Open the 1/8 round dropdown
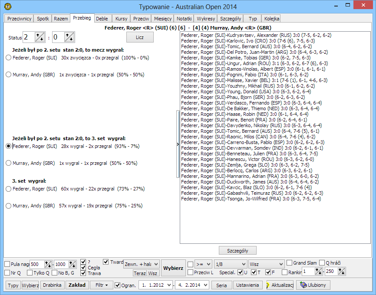This screenshot has width=376, height=295. pyautogui.click(x=230, y=264)
